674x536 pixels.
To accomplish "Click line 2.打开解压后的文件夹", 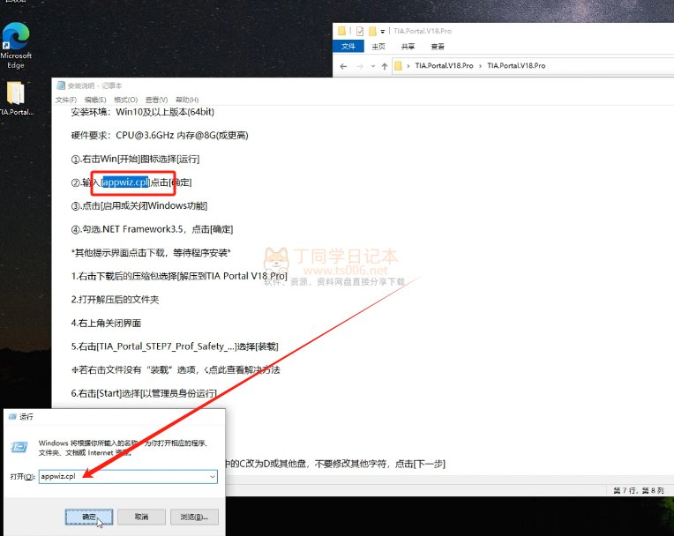I will coord(115,300).
